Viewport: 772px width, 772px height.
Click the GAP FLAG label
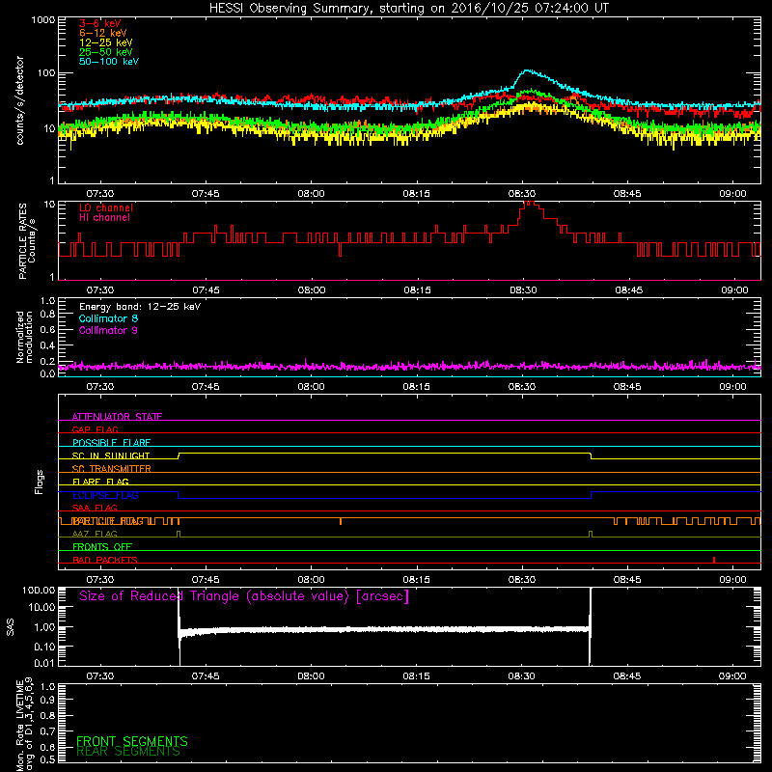tap(95, 429)
